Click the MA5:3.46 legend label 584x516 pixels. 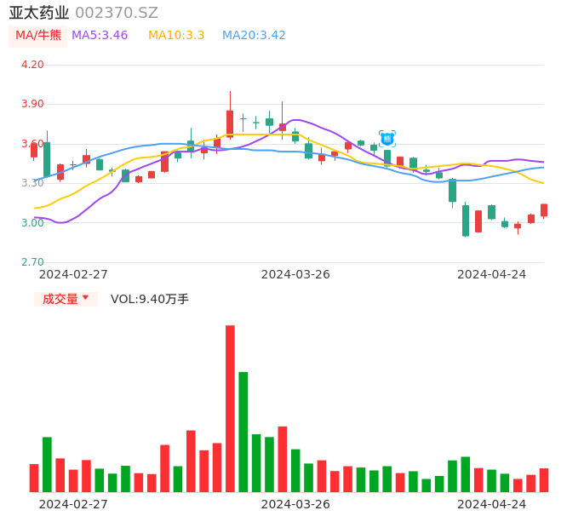coord(100,36)
